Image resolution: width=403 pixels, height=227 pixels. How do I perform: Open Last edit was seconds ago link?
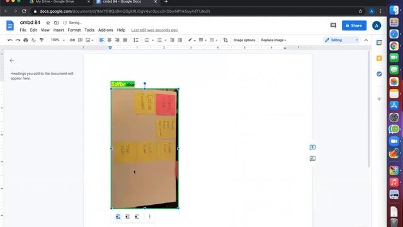pos(154,30)
